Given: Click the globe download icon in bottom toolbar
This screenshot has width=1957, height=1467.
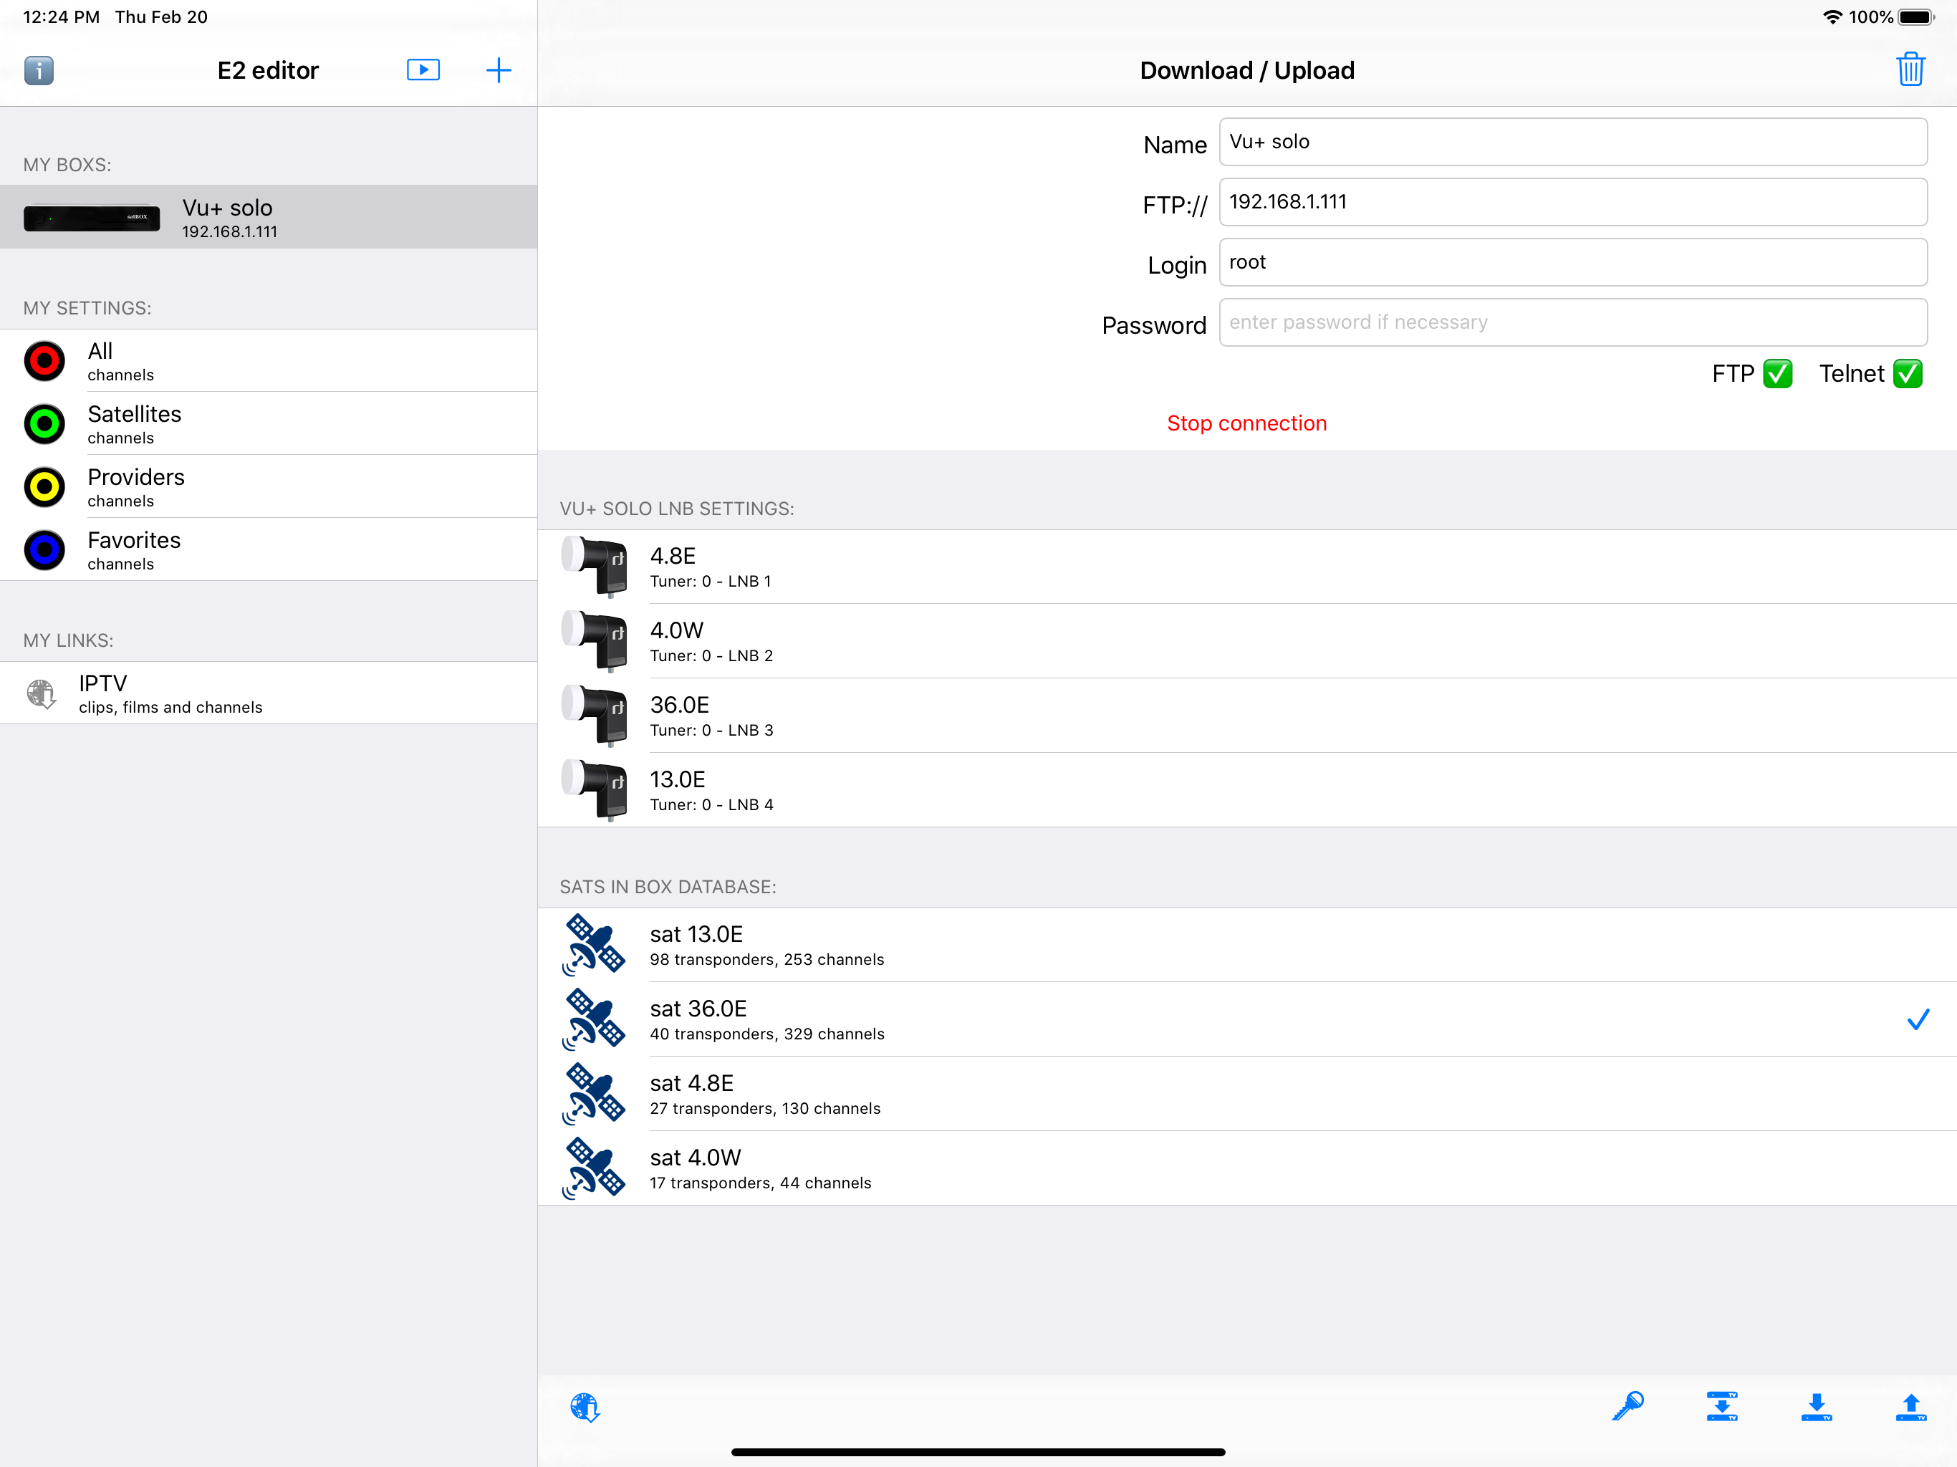Looking at the screenshot, I should 585,1407.
